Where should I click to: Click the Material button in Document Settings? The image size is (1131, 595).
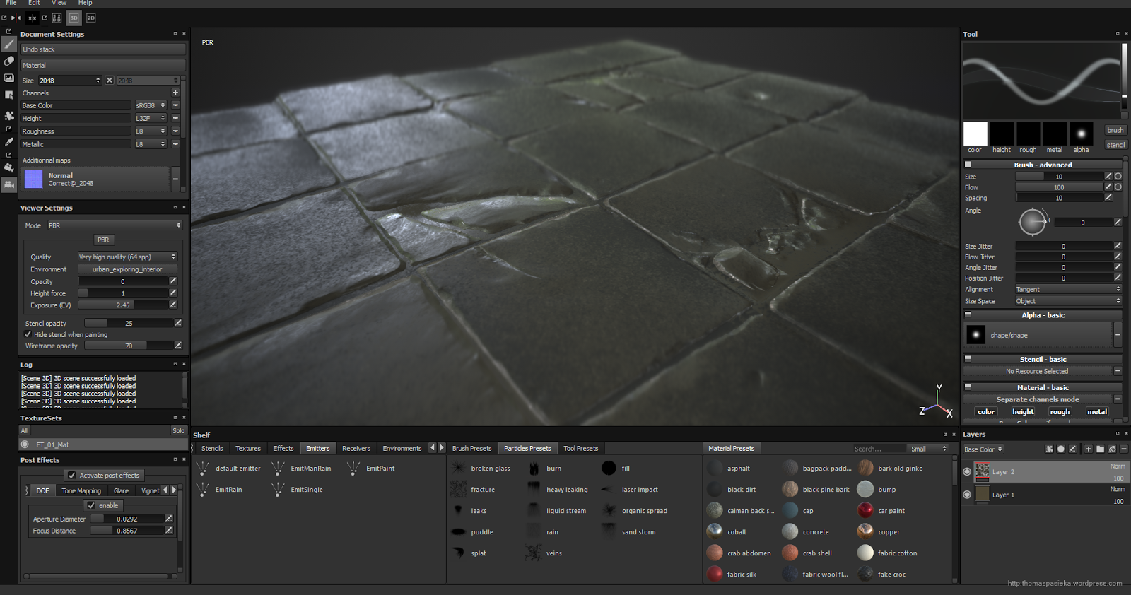click(x=103, y=65)
